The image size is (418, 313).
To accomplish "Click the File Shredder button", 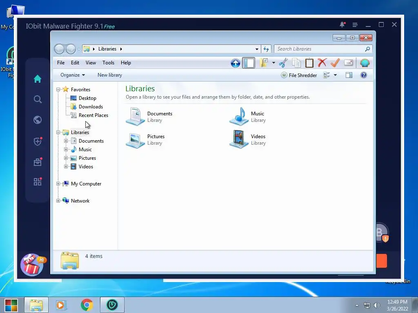I will pos(299,75).
